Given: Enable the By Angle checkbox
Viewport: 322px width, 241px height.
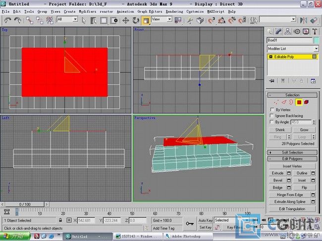Looking at the screenshot, I should (x=272, y=122).
